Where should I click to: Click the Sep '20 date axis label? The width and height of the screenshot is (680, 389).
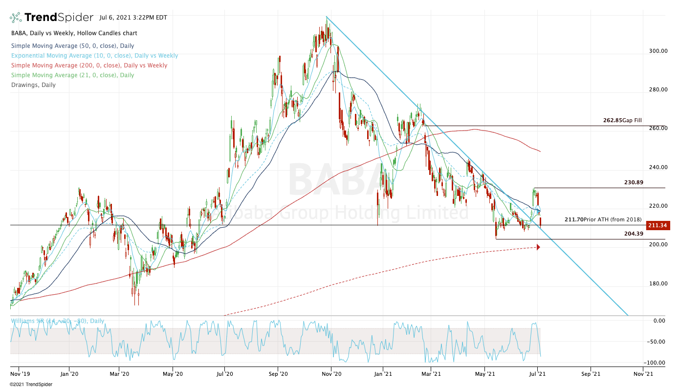278,373
